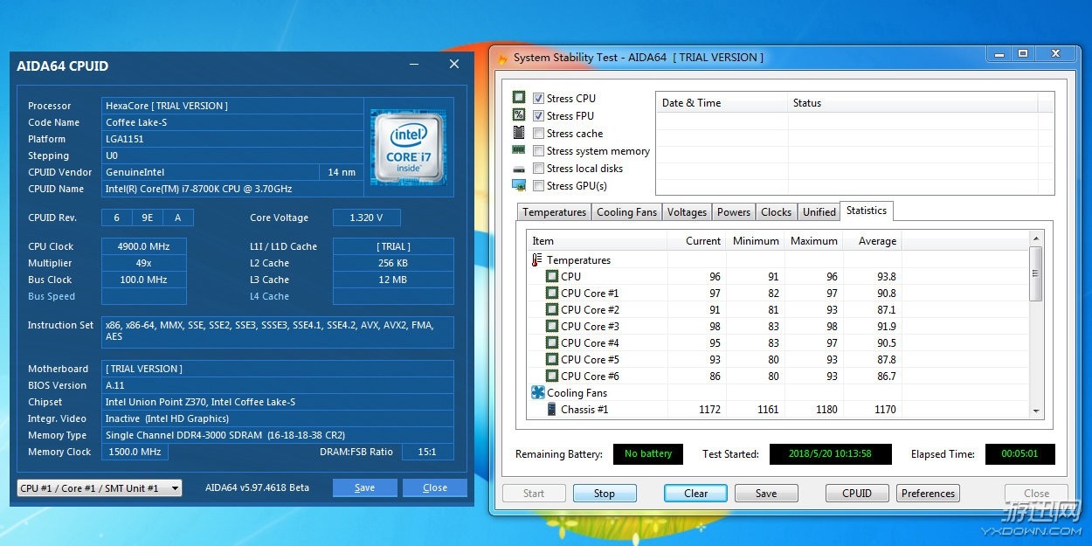Click the thermometer icon next to Temperatures
1092x546 pixels.
[x=537, y=260]
